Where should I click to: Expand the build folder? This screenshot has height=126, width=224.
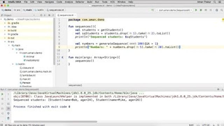(5, 30)
